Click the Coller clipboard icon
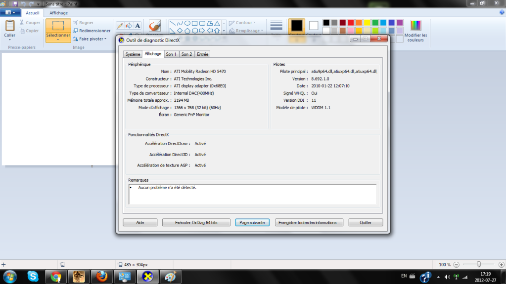Screen dimensions: 506x284 point(10,28)
